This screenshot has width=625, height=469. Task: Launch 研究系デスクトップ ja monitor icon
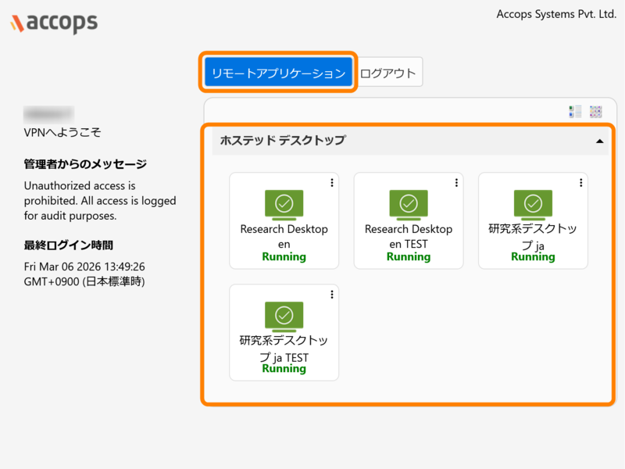(533, 205)
